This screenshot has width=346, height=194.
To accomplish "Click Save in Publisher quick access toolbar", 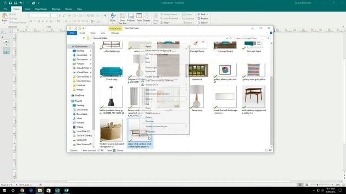I will click(x=10, y=3).
